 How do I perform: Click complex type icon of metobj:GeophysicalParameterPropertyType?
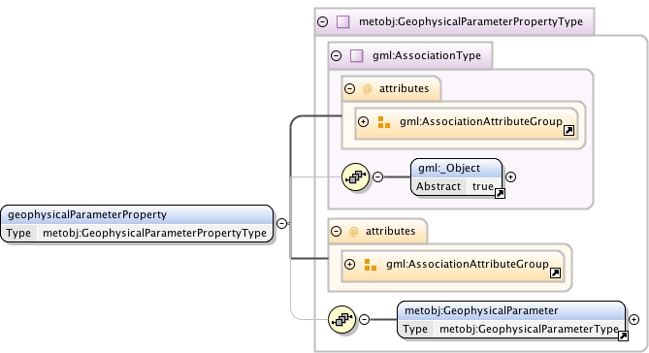(342, 21)
